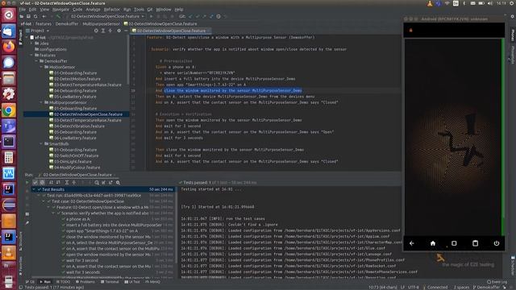Open the volume indicator in top panel
This screenshot has height=290, width=516.
pyautogui.click(x=489, y=3)
